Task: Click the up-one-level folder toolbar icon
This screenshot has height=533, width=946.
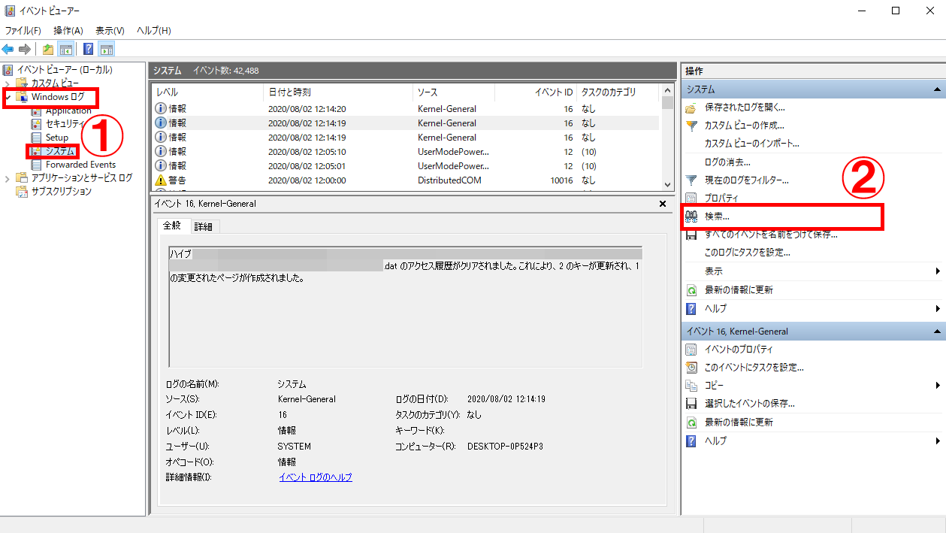Action: (48, 50)
